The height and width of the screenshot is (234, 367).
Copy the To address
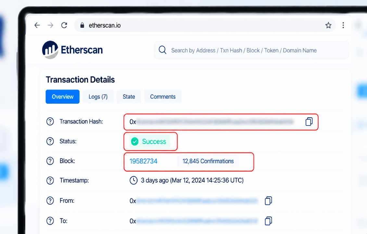coord(268,221)
